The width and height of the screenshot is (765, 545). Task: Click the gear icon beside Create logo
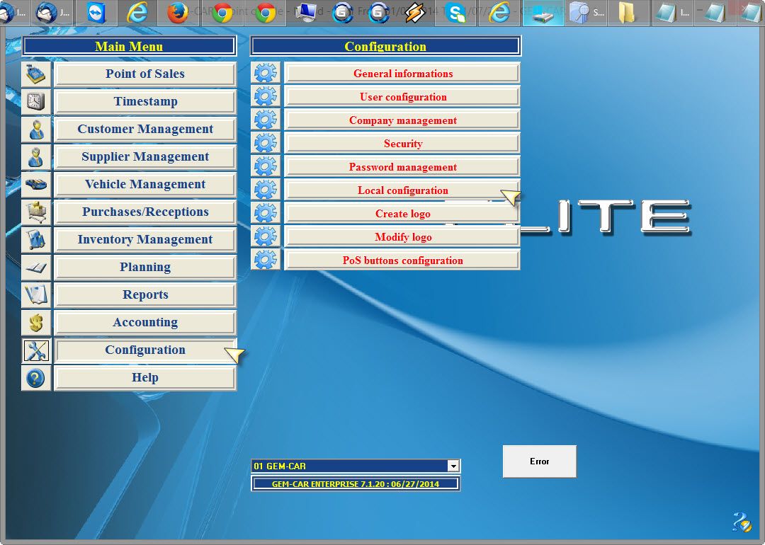coord(266,214)
